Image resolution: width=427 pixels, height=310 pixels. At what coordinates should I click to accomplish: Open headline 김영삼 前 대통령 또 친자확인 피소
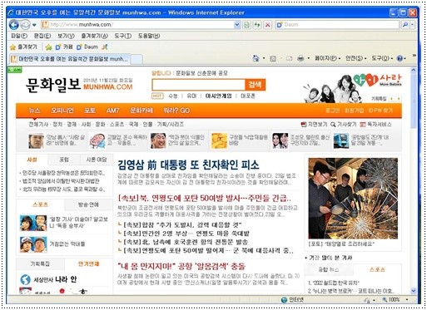(188, 165)
